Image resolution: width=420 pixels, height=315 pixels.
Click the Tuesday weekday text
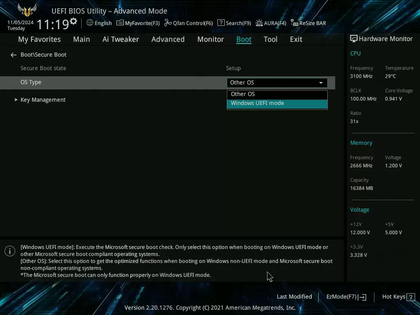tap(16, 28)
